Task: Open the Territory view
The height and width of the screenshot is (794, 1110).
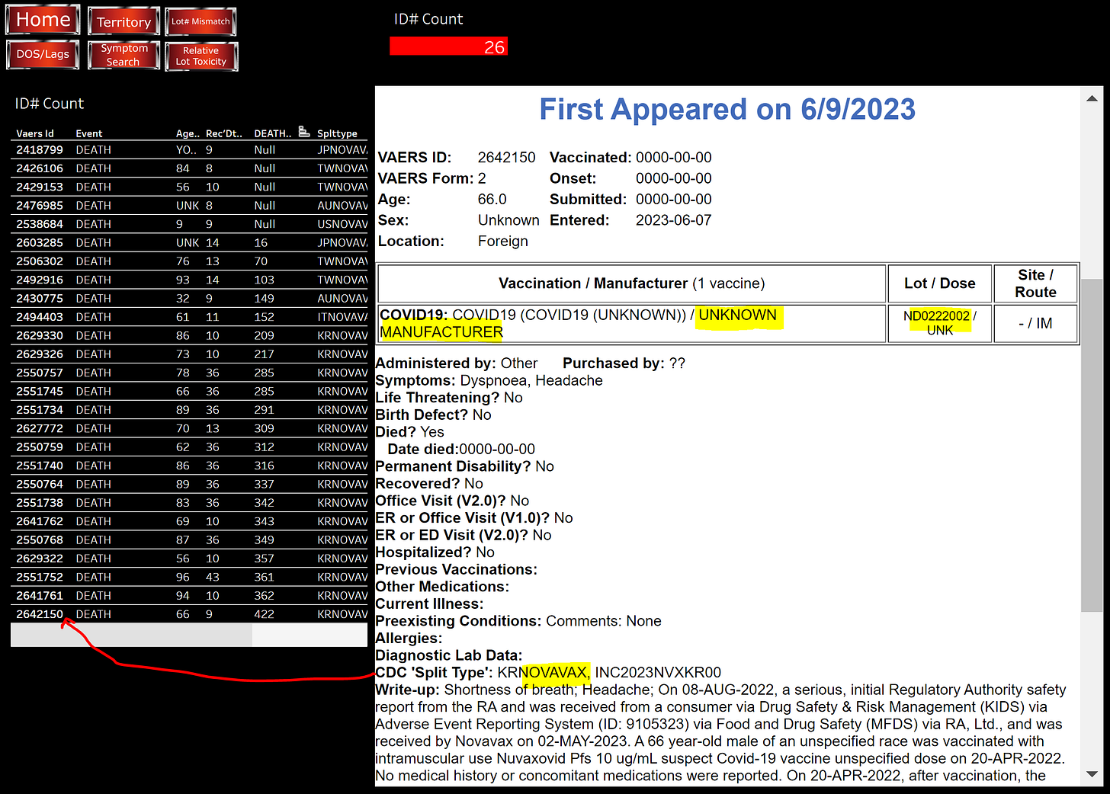Action: [124, 21]
